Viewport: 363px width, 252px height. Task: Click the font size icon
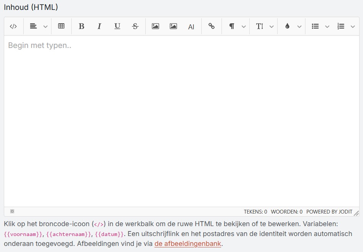pos(260,26)
